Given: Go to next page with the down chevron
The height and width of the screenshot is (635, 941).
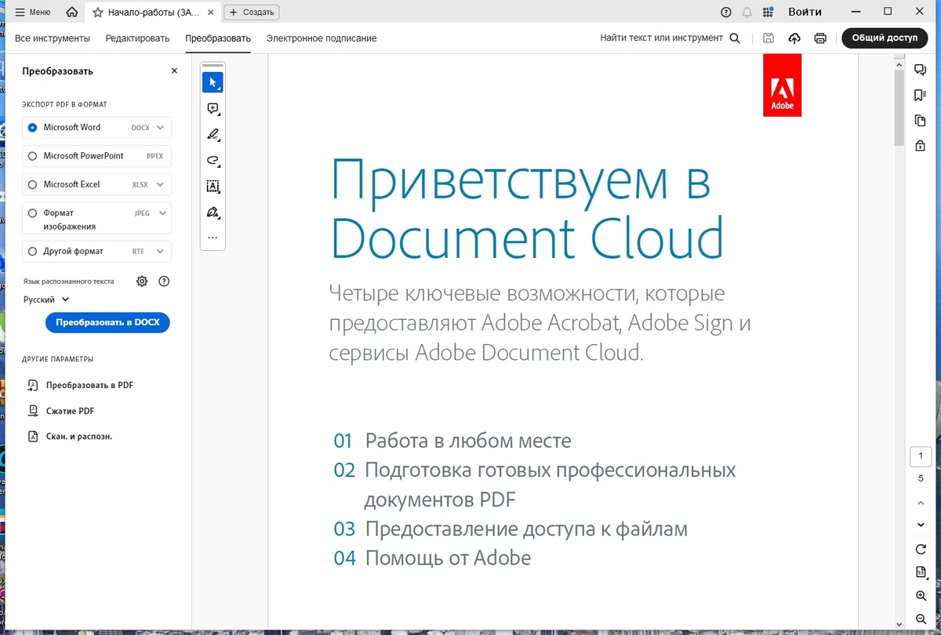Looking at the screenshot, I should tap(921, 524).
